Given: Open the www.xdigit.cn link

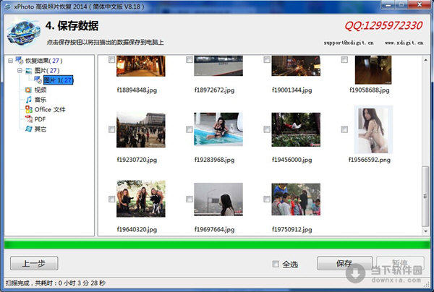Looking at the screenshot, I should pos(404,43).
